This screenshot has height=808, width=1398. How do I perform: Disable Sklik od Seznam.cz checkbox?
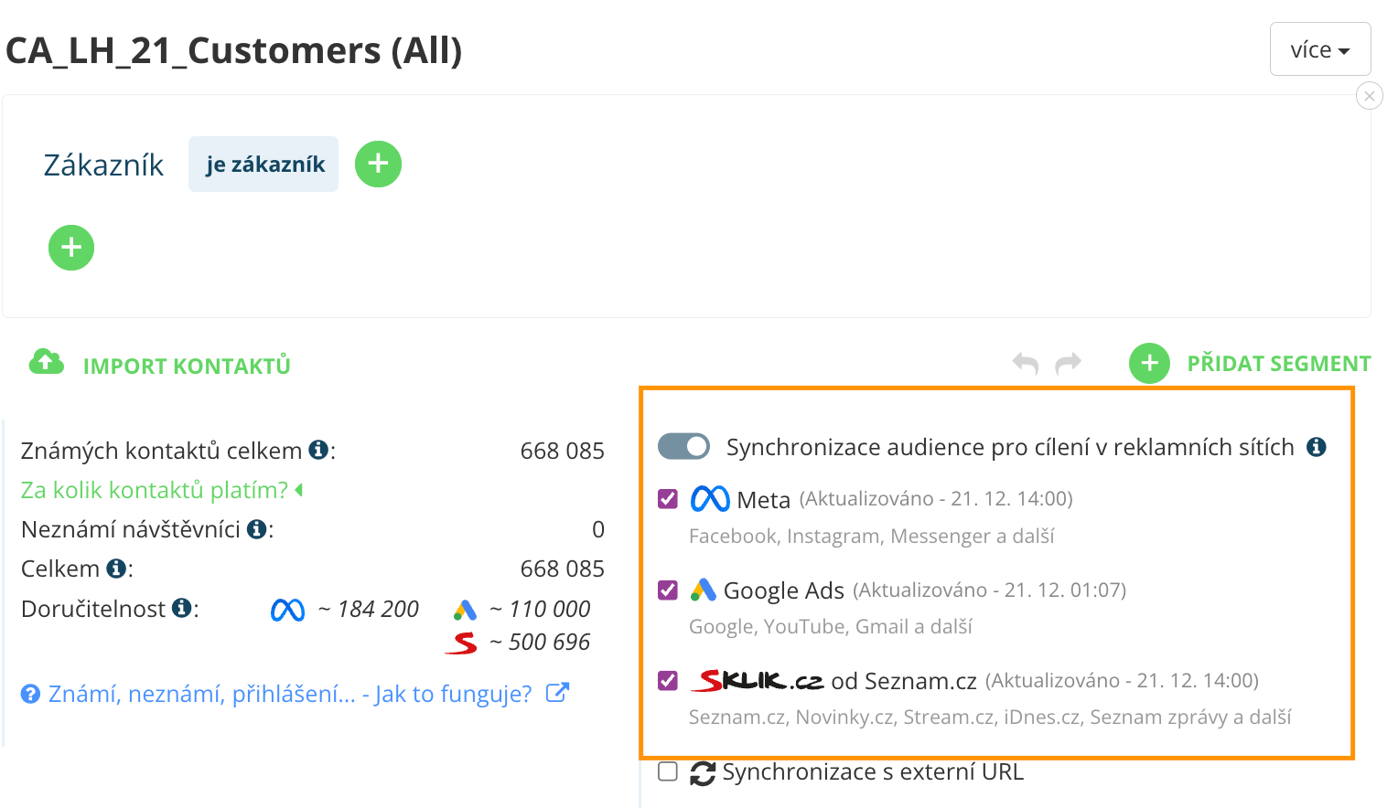pos(668,681)
